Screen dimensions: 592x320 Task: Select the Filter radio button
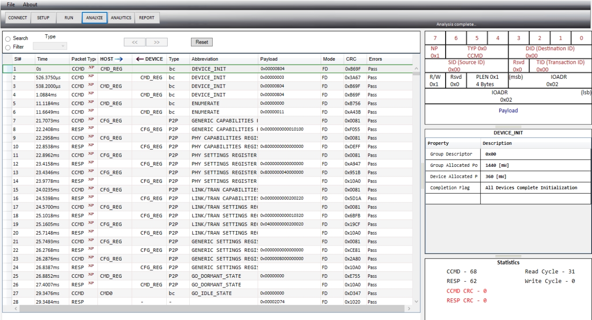(8, 47)
